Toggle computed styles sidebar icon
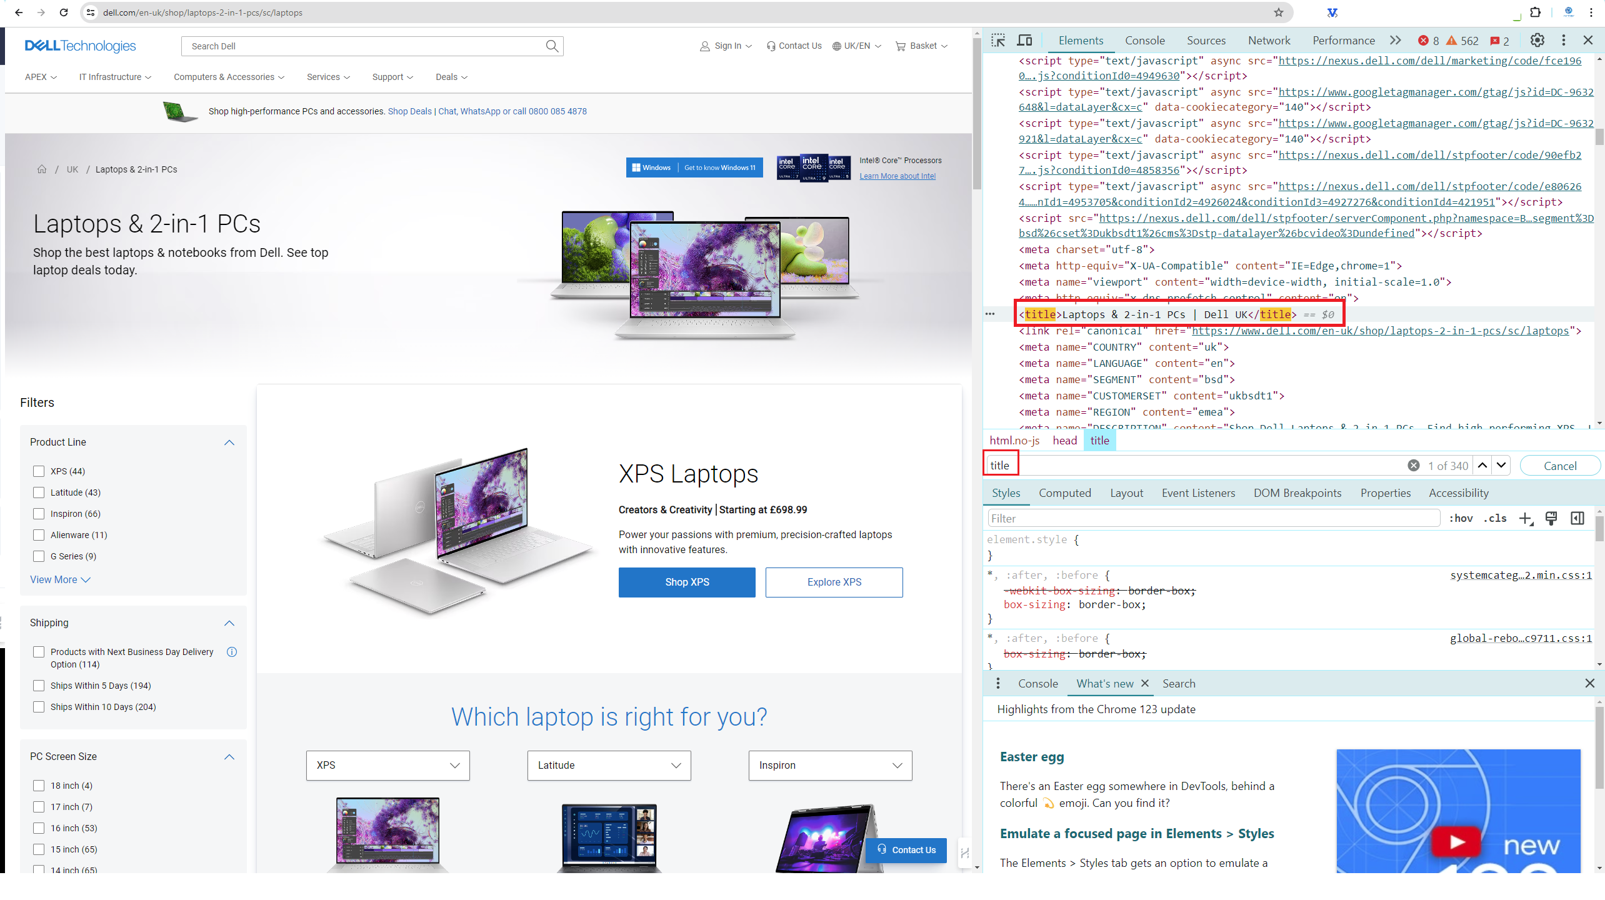The image size is (1605, 900). tap(1577, 518)
